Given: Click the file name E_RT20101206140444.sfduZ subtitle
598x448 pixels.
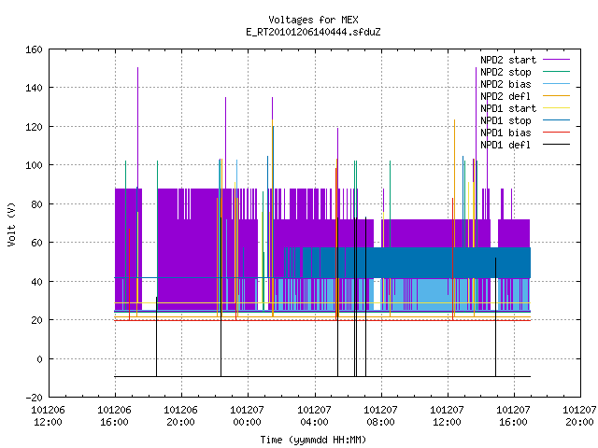Looking at the screenshot, I should click(313, 32).
